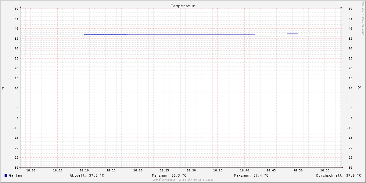Click the 16:50 time axis label
366x183 pixels.
[298, 170]
